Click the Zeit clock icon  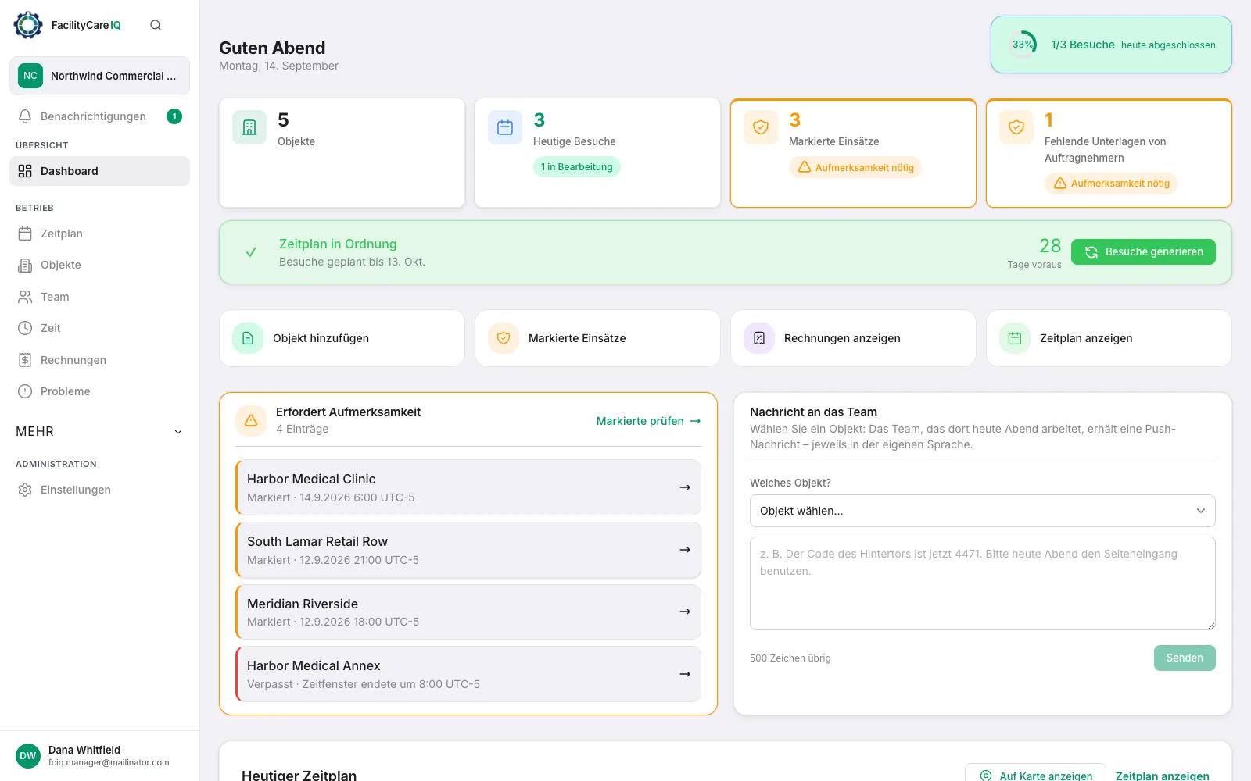(x=25, y=328)
